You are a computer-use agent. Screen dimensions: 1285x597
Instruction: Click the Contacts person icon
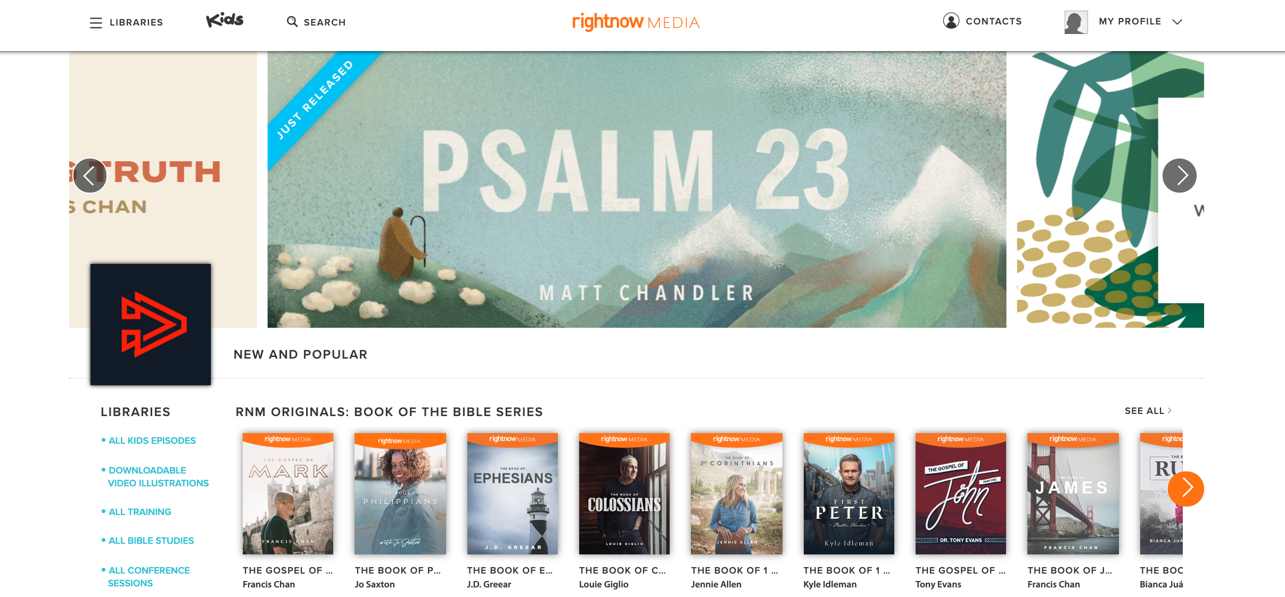tap(951, 21)
